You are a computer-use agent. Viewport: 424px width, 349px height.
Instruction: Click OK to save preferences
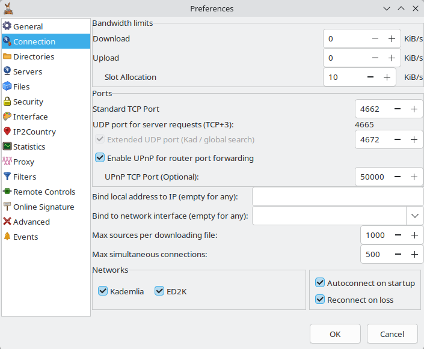tap(335, 334)
